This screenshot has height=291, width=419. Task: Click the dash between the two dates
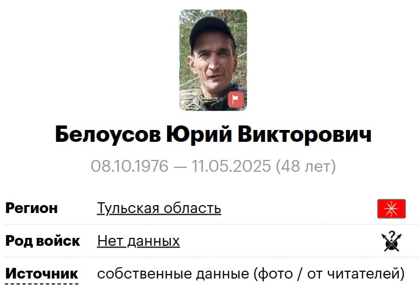(x=180, y=167)
